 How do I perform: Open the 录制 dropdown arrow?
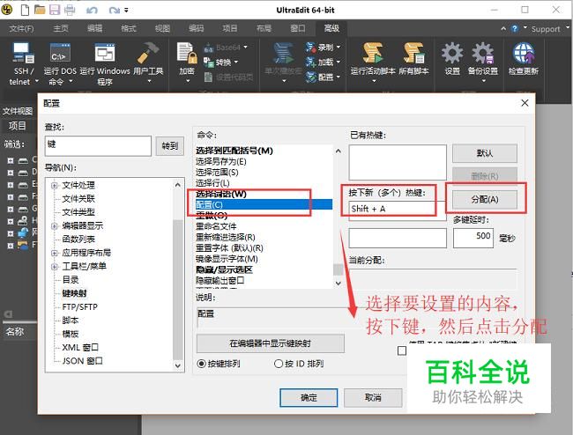coord(339,47)
